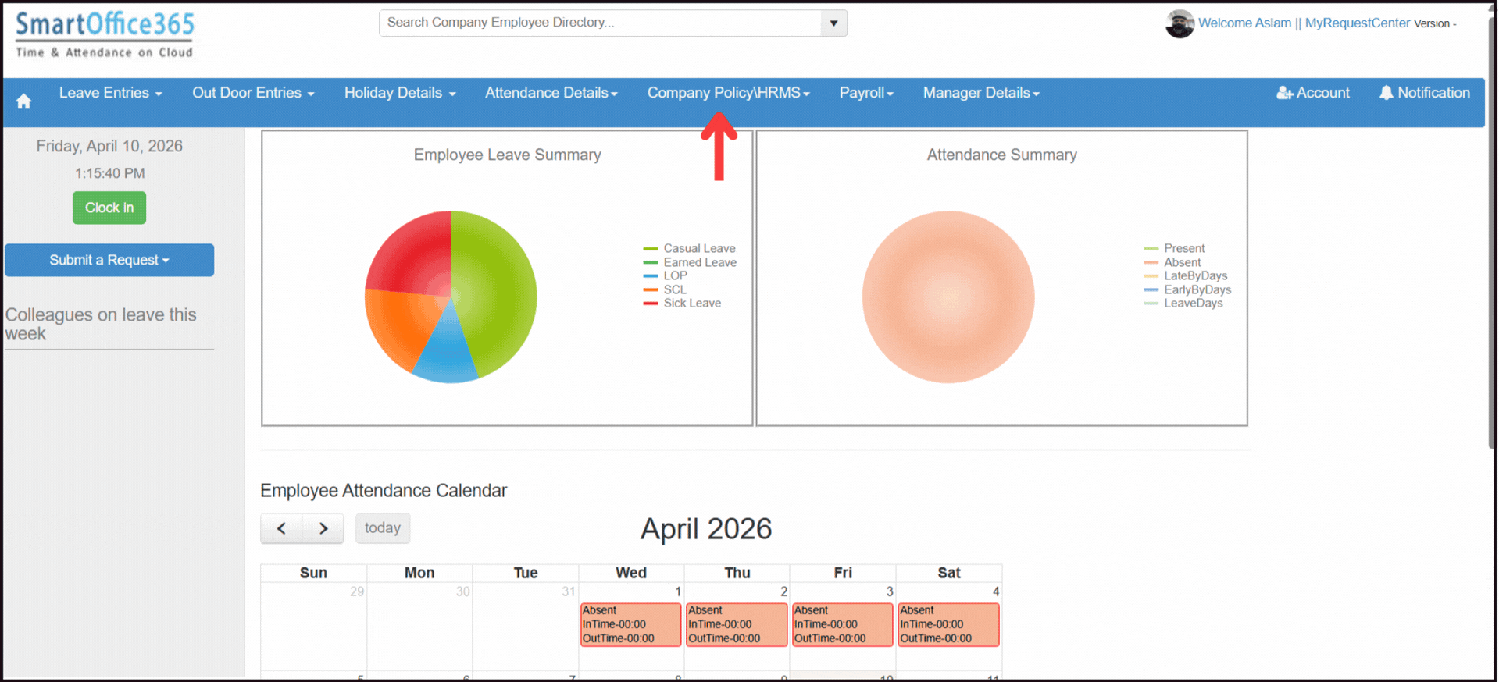Open the Payroll menu
Image resolution: width=1499 pixels, height=682 pixels.
coord(865,93)
